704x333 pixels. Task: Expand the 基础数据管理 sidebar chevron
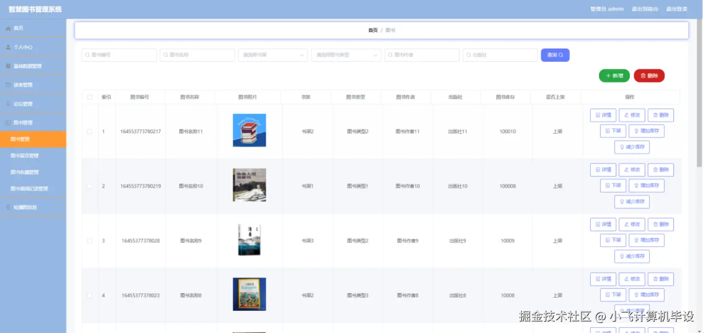pyautogui.click(x=58, y=66)
